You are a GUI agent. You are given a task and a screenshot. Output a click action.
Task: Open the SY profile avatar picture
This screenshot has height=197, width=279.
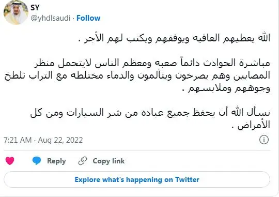click(x=16, y=12)
